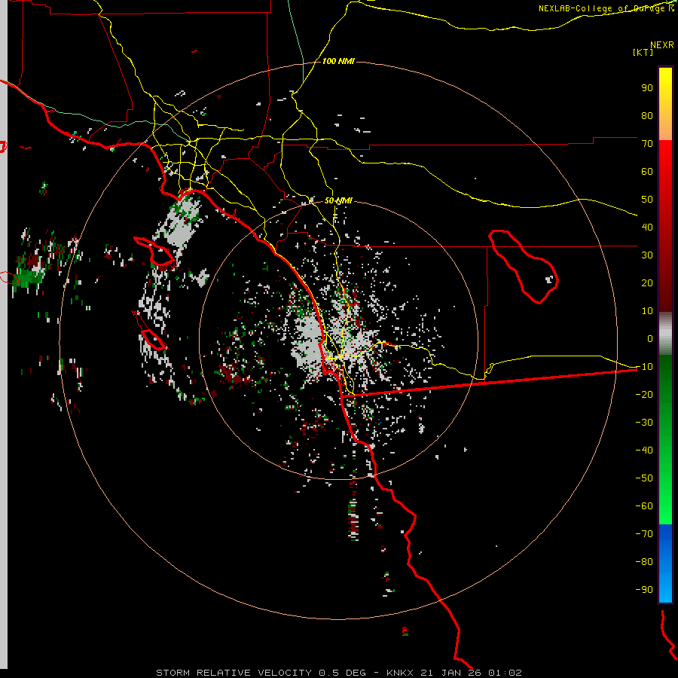Select the -30 value on velocity scale

(x=644, y=423)
